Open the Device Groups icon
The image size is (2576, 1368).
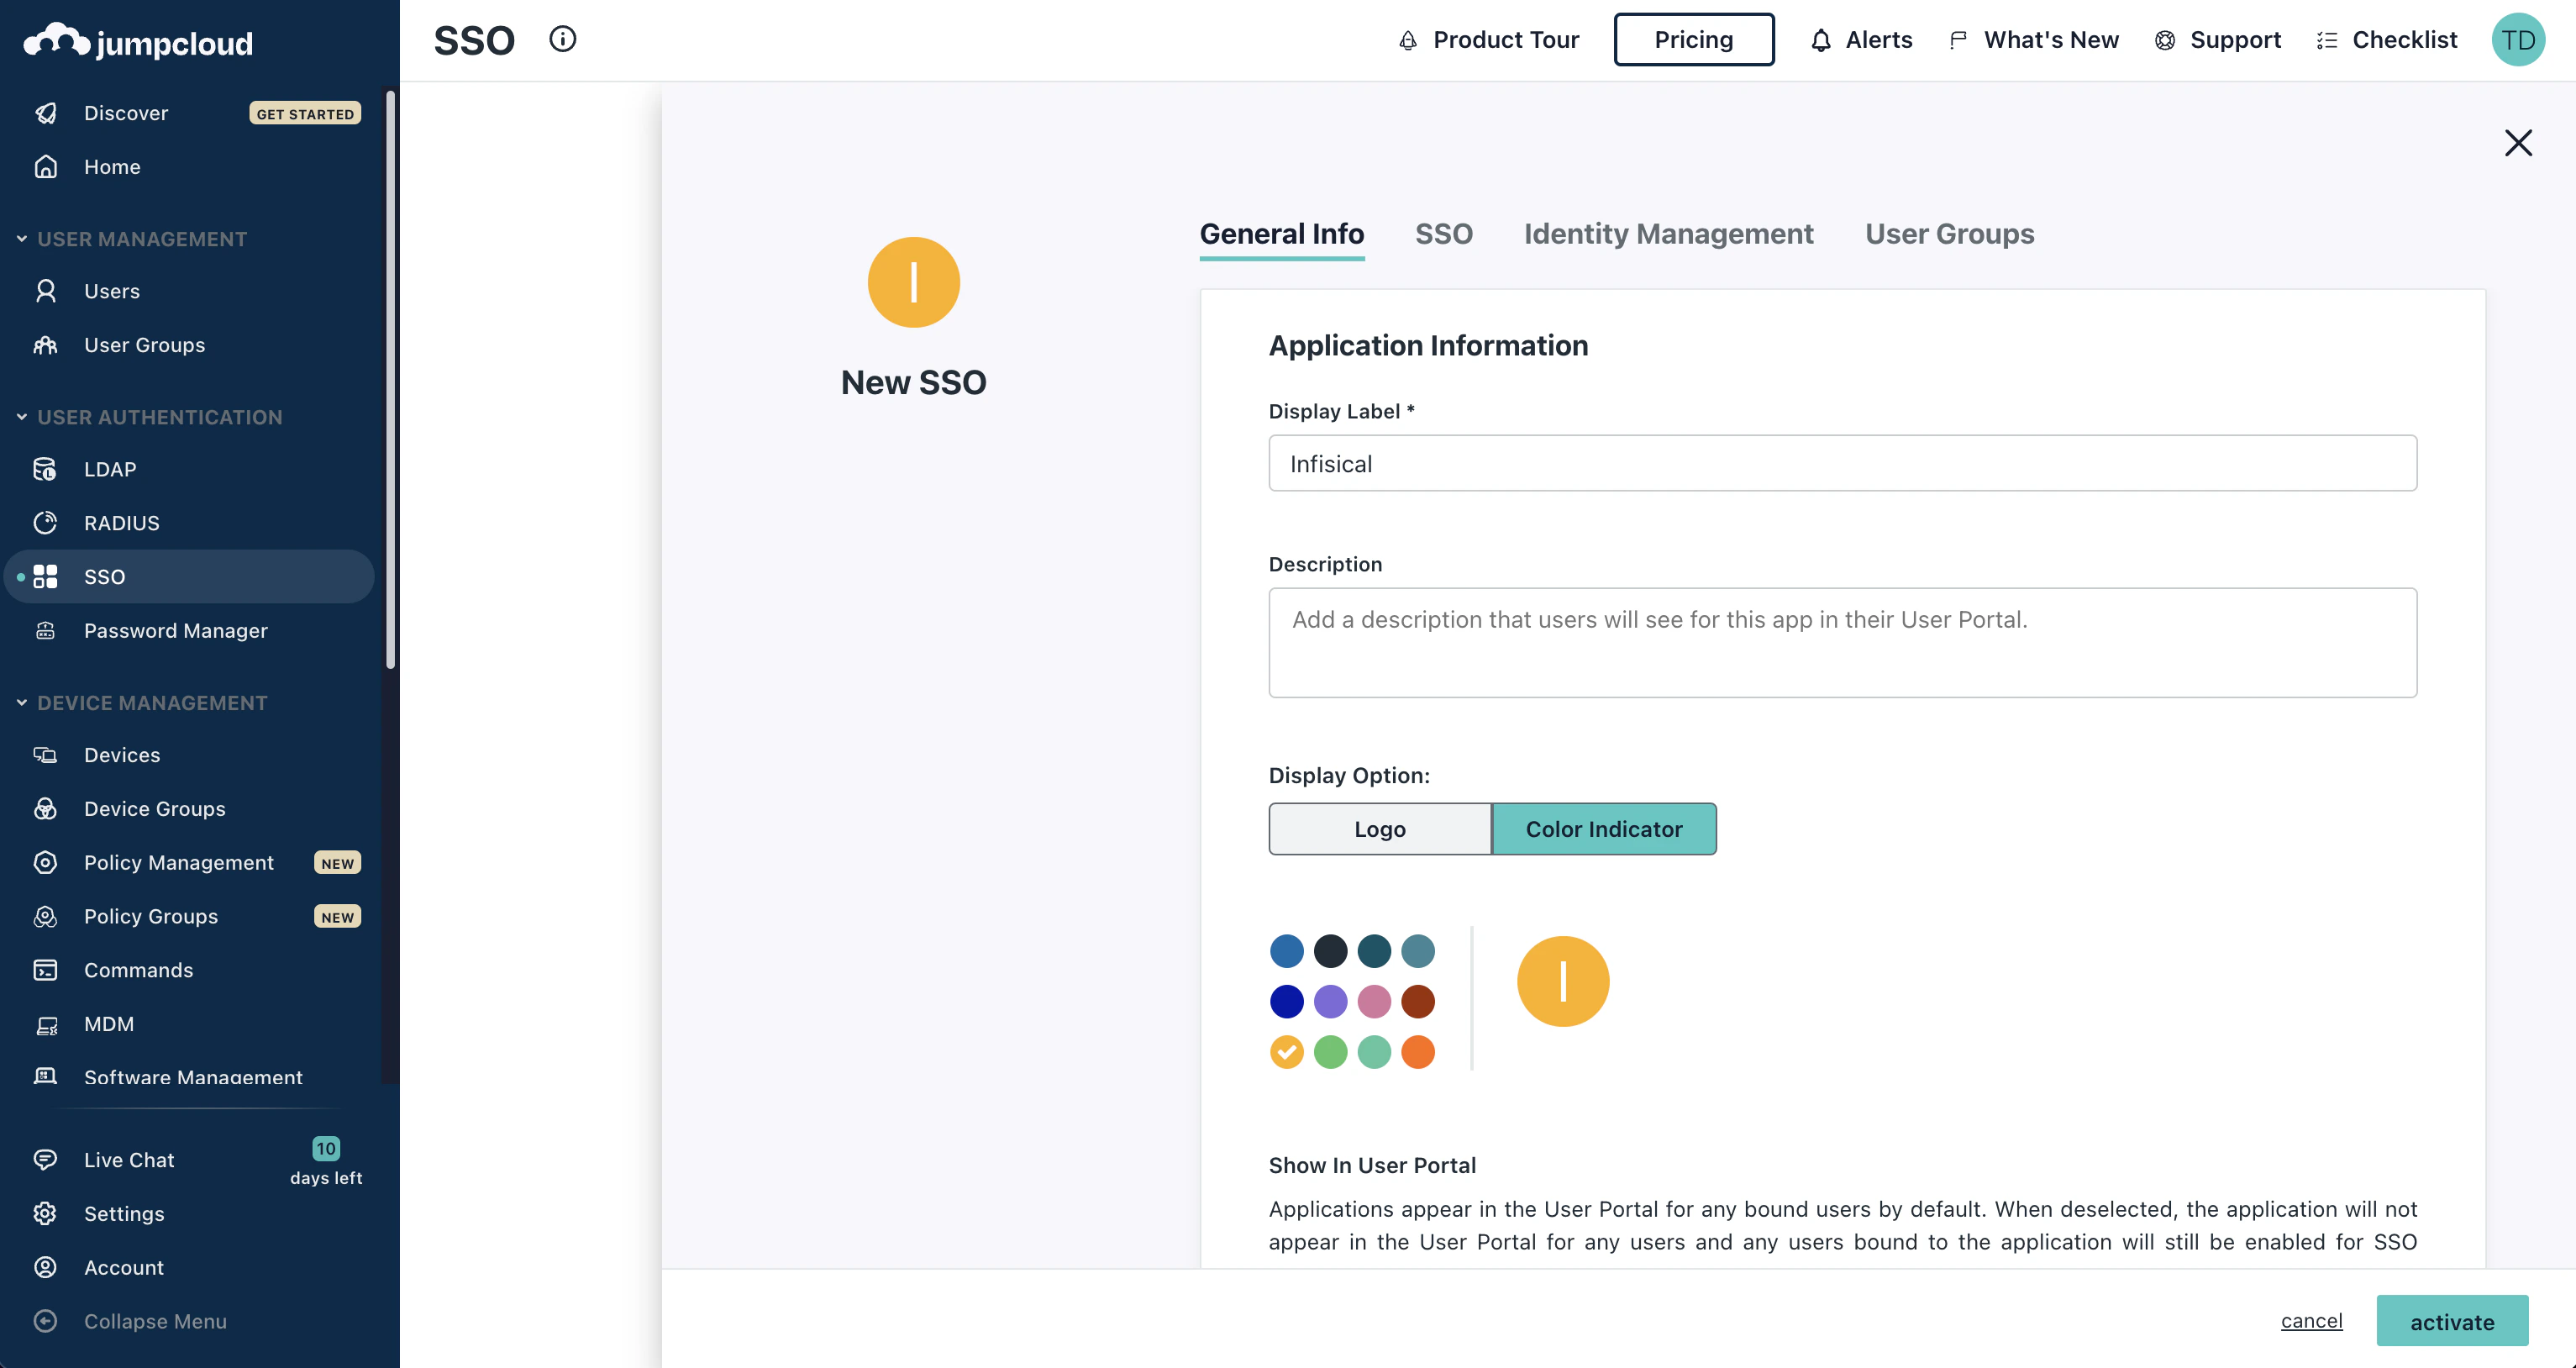(46, 809)
